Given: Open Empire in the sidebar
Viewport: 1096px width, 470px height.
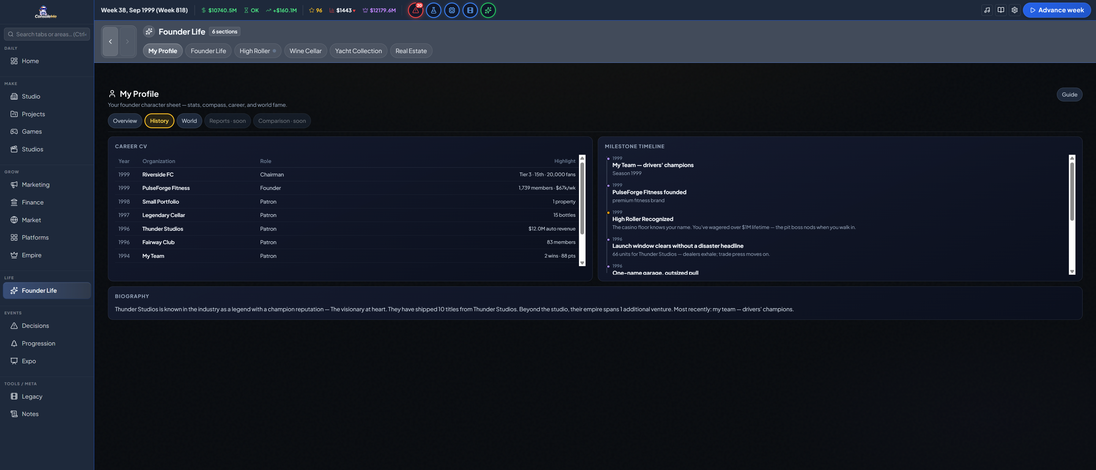Looking at the screenshot, I should point(47,255).
